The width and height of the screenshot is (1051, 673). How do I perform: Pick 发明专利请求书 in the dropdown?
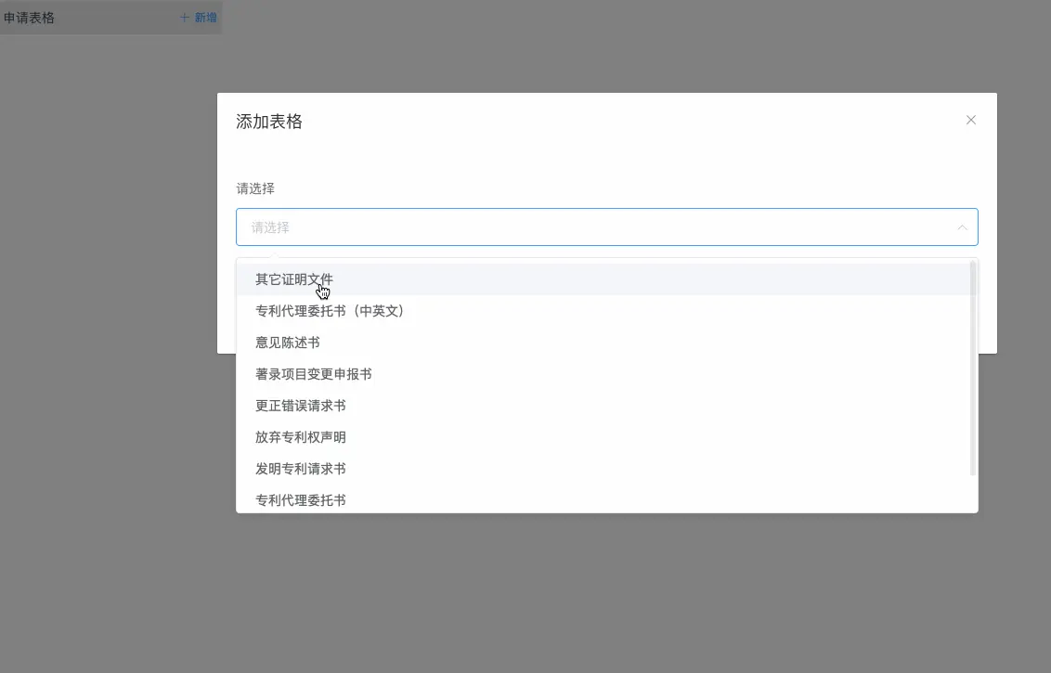tap(300, 468)
